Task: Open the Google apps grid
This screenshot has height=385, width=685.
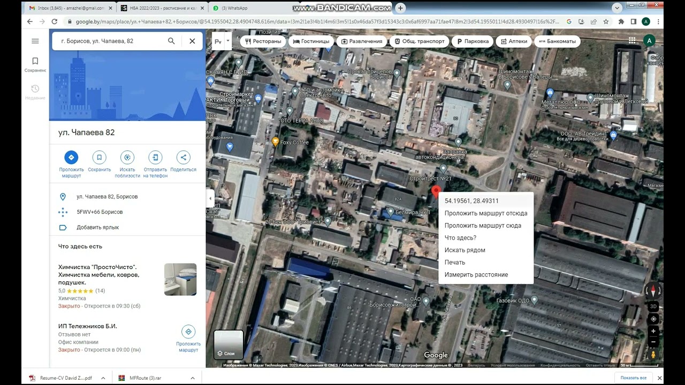Action: tap(632, 41)
